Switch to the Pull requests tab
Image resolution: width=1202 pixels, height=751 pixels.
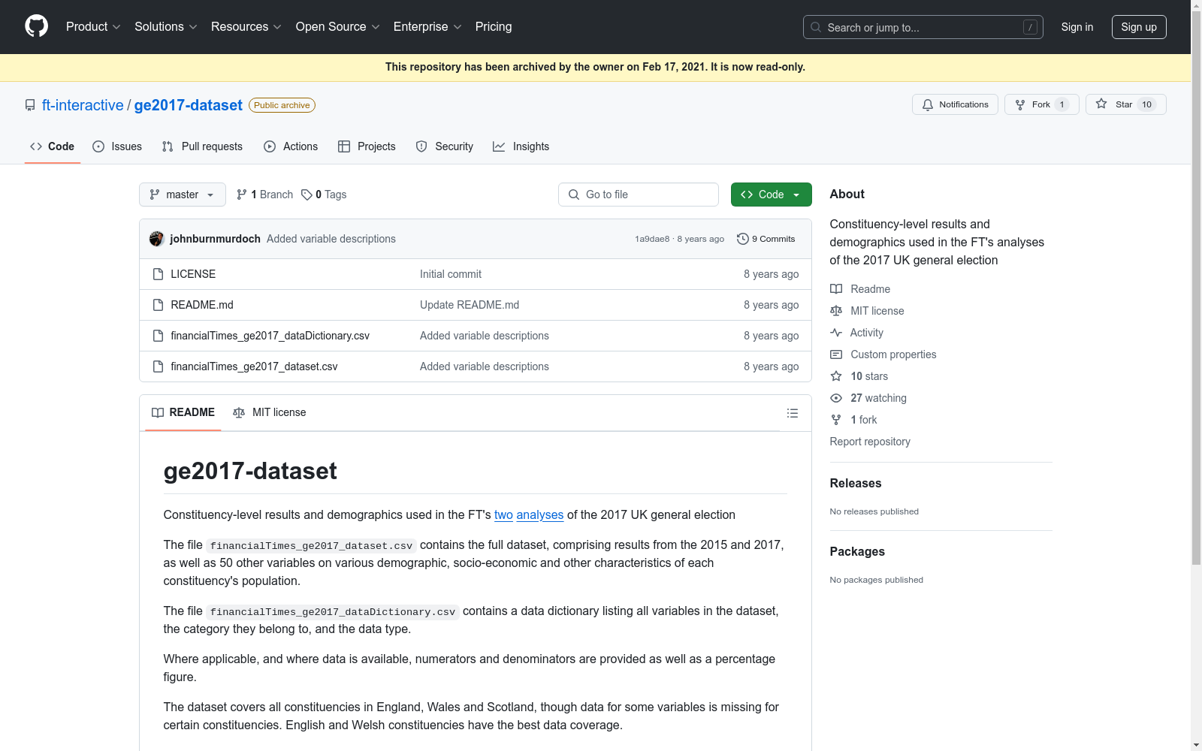[202, 146]
